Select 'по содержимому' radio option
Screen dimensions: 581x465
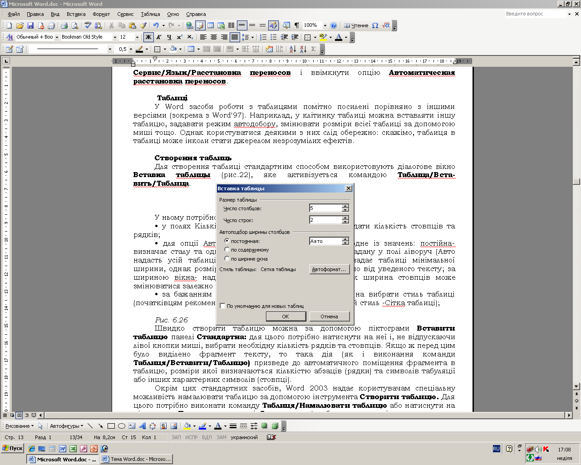(227, 250)
